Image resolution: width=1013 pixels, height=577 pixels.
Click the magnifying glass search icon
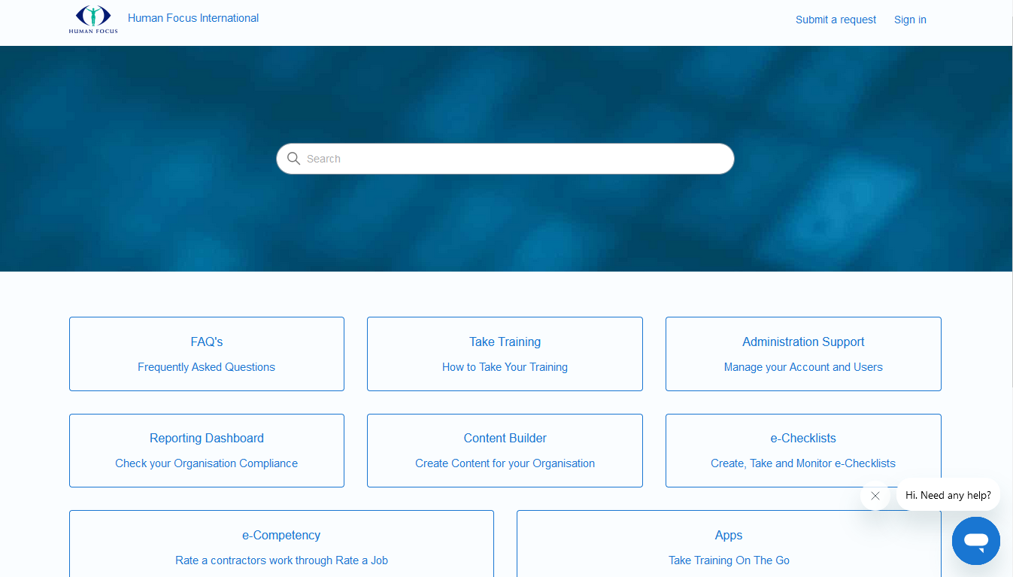point(294,159)
